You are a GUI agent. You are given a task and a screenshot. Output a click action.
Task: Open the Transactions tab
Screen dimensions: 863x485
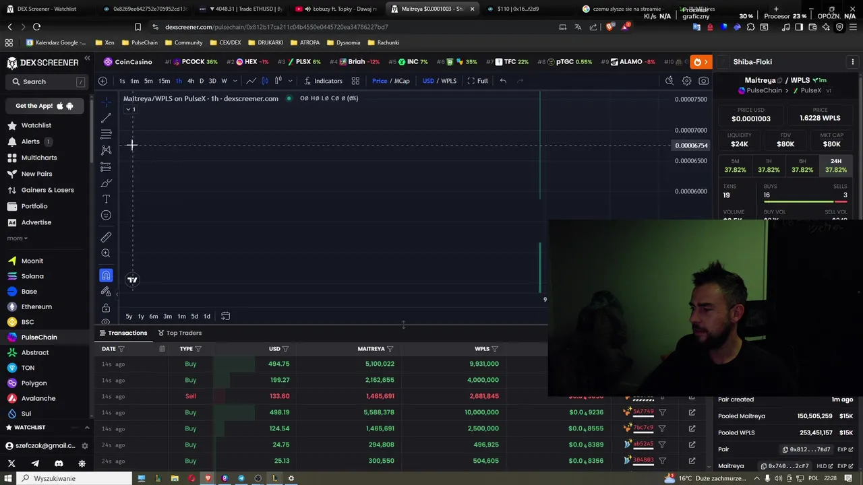pos(123,333)
